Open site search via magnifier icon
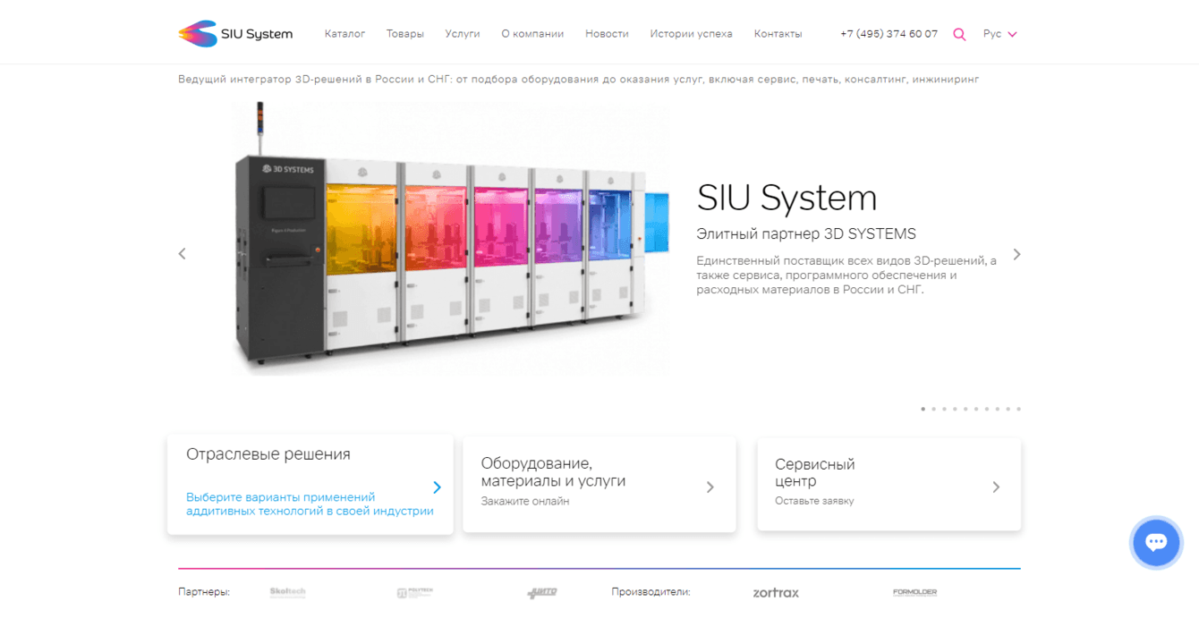This screenshot has height=627, width=1199. coord(959,33)
